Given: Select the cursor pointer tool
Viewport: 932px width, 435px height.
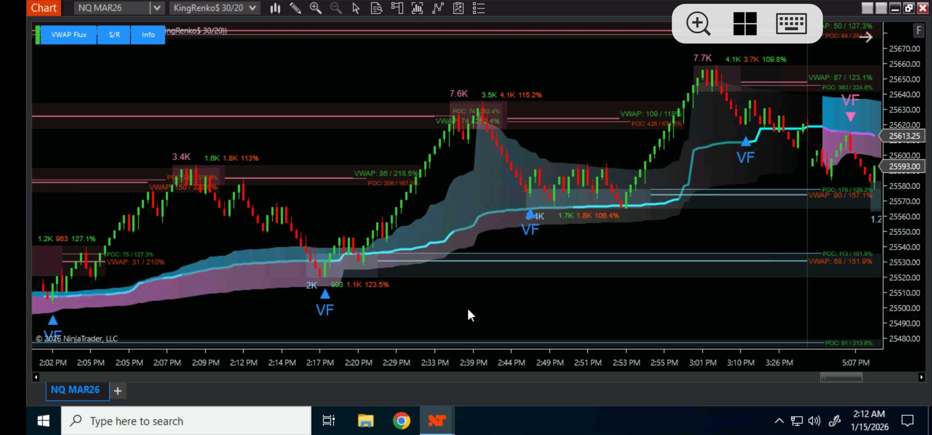Looking at the screenshot, I should [x=356, y=8].
